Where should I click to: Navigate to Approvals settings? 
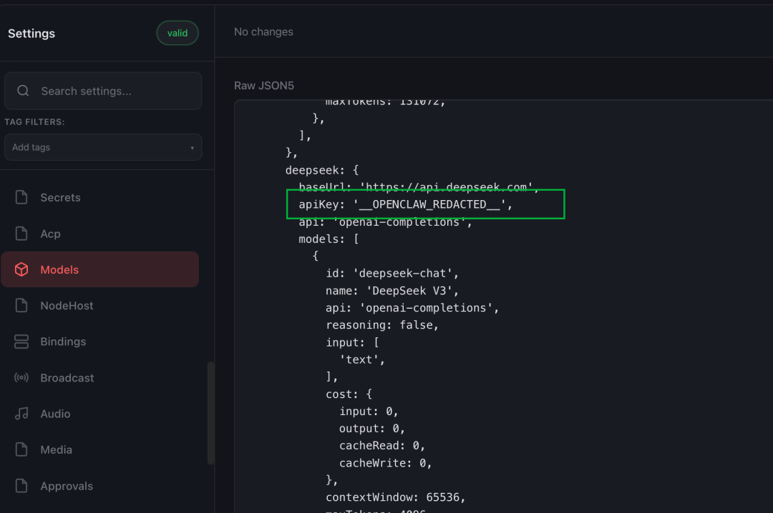tap(100, 486)
